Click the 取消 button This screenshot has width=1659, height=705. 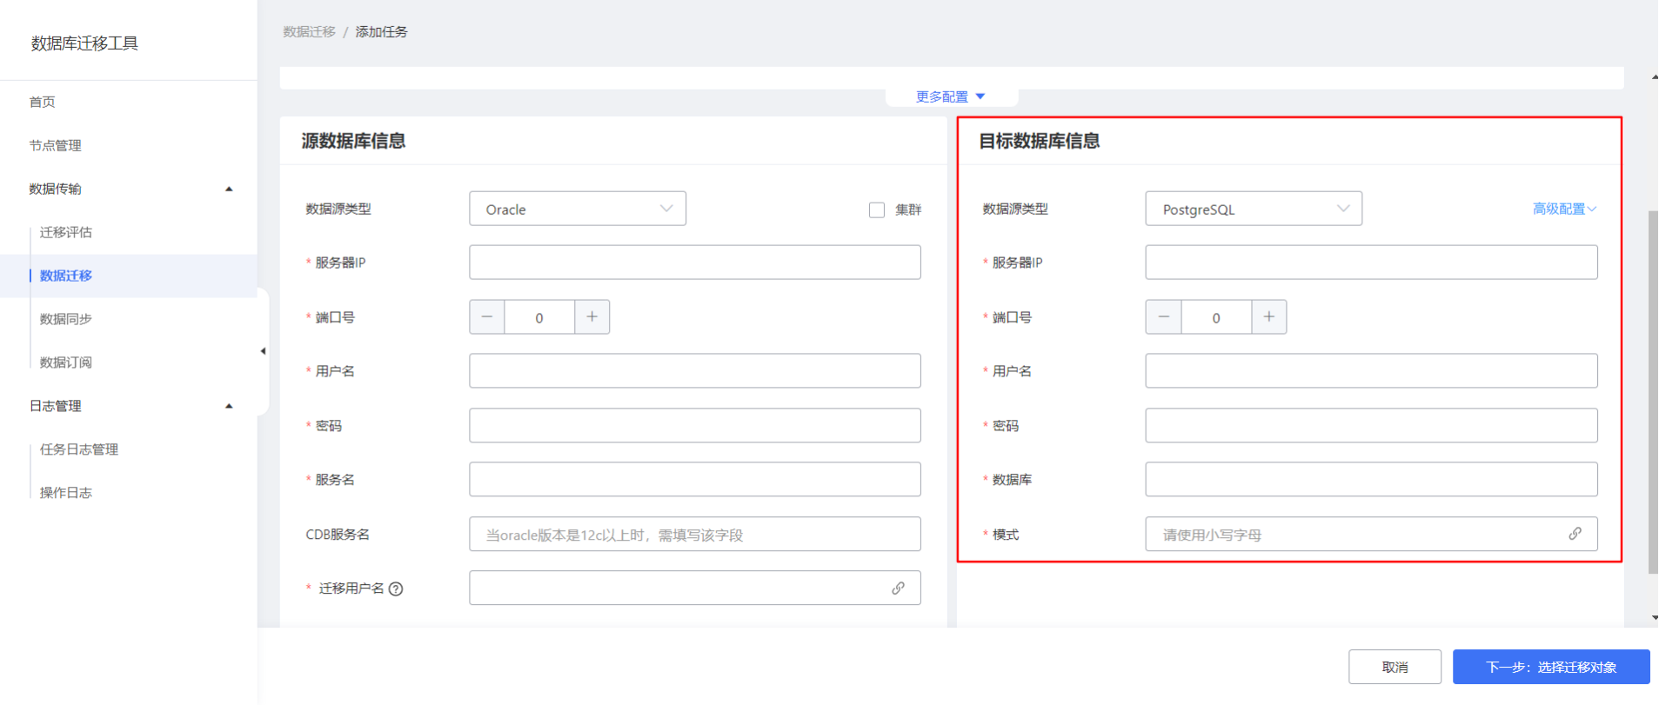click(x=1395, y=667)
